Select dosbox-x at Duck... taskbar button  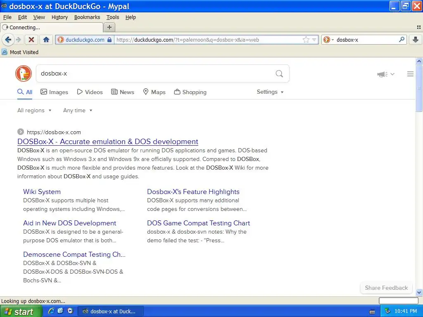[111, 311]
